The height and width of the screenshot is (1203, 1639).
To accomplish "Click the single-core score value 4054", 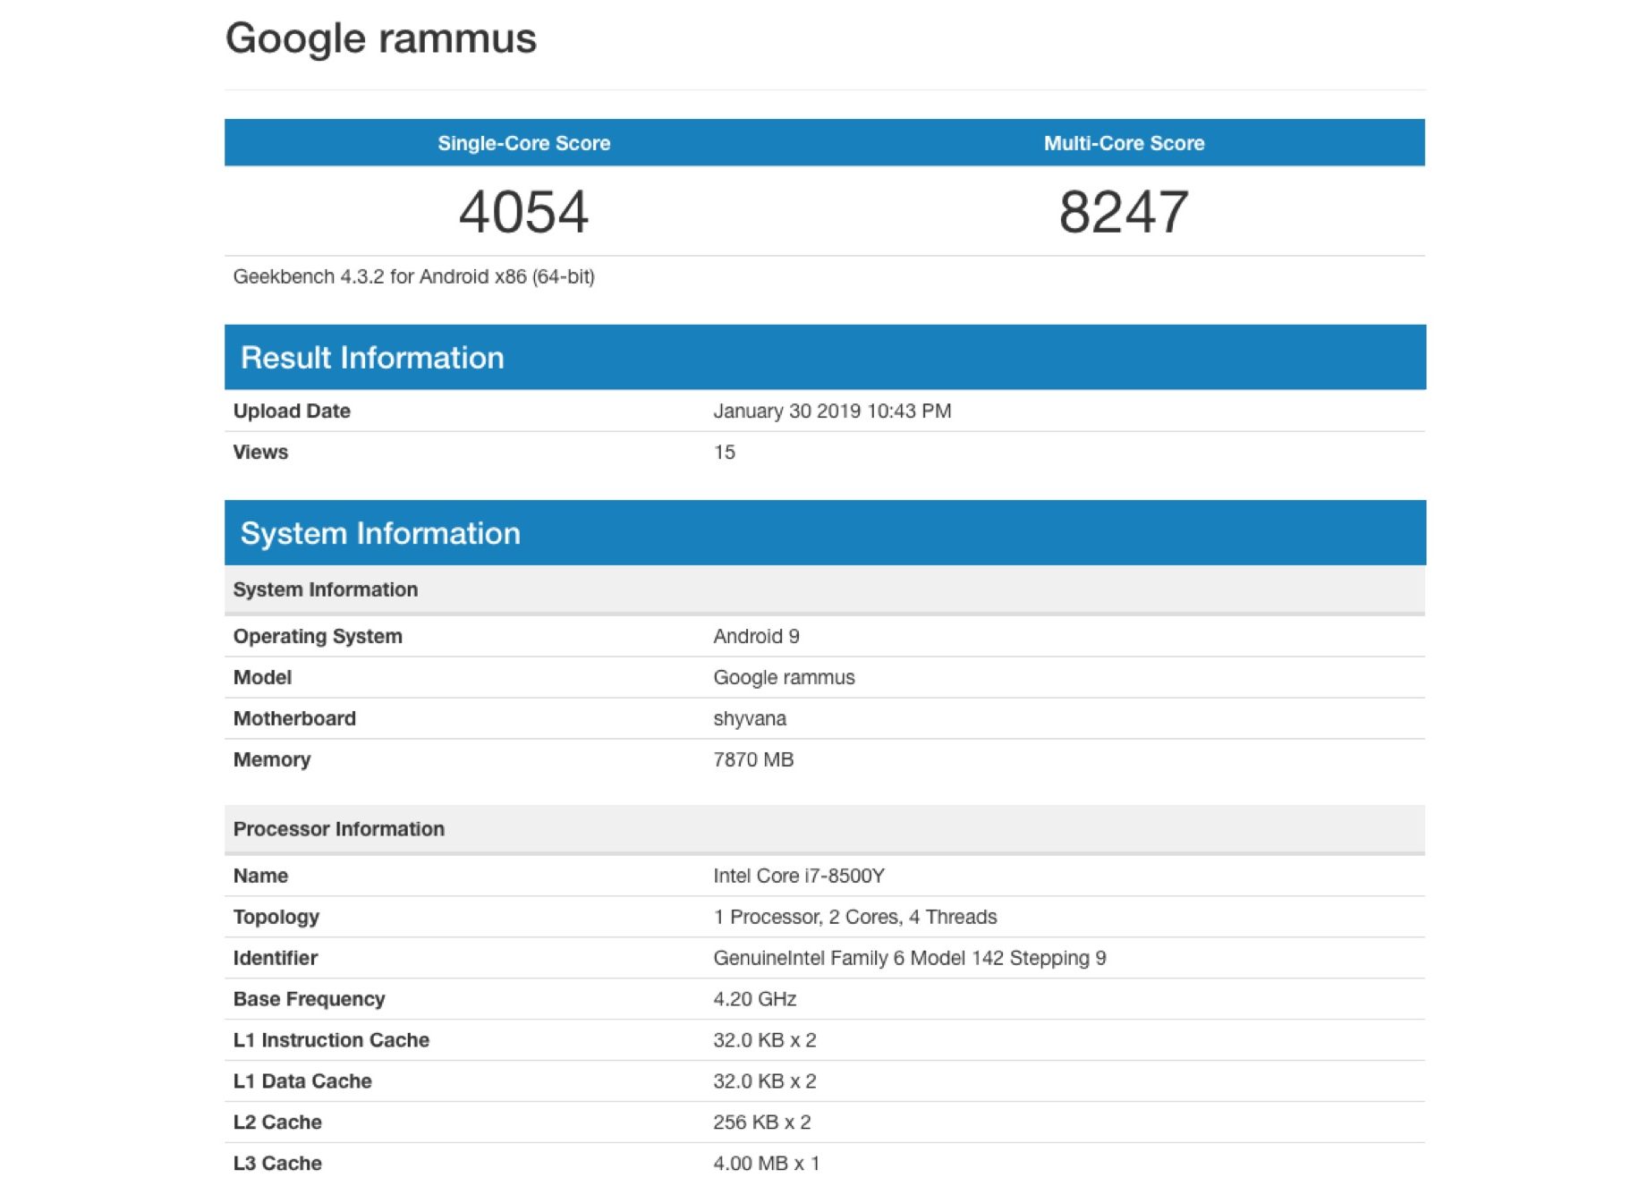I will pos(523,212).
